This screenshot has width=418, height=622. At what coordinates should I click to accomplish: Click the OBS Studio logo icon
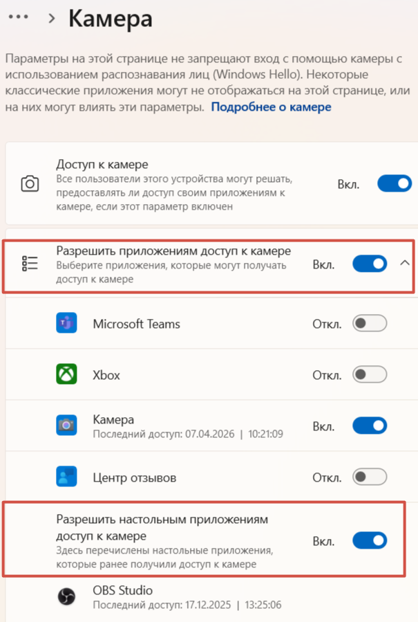coord(66,596)
